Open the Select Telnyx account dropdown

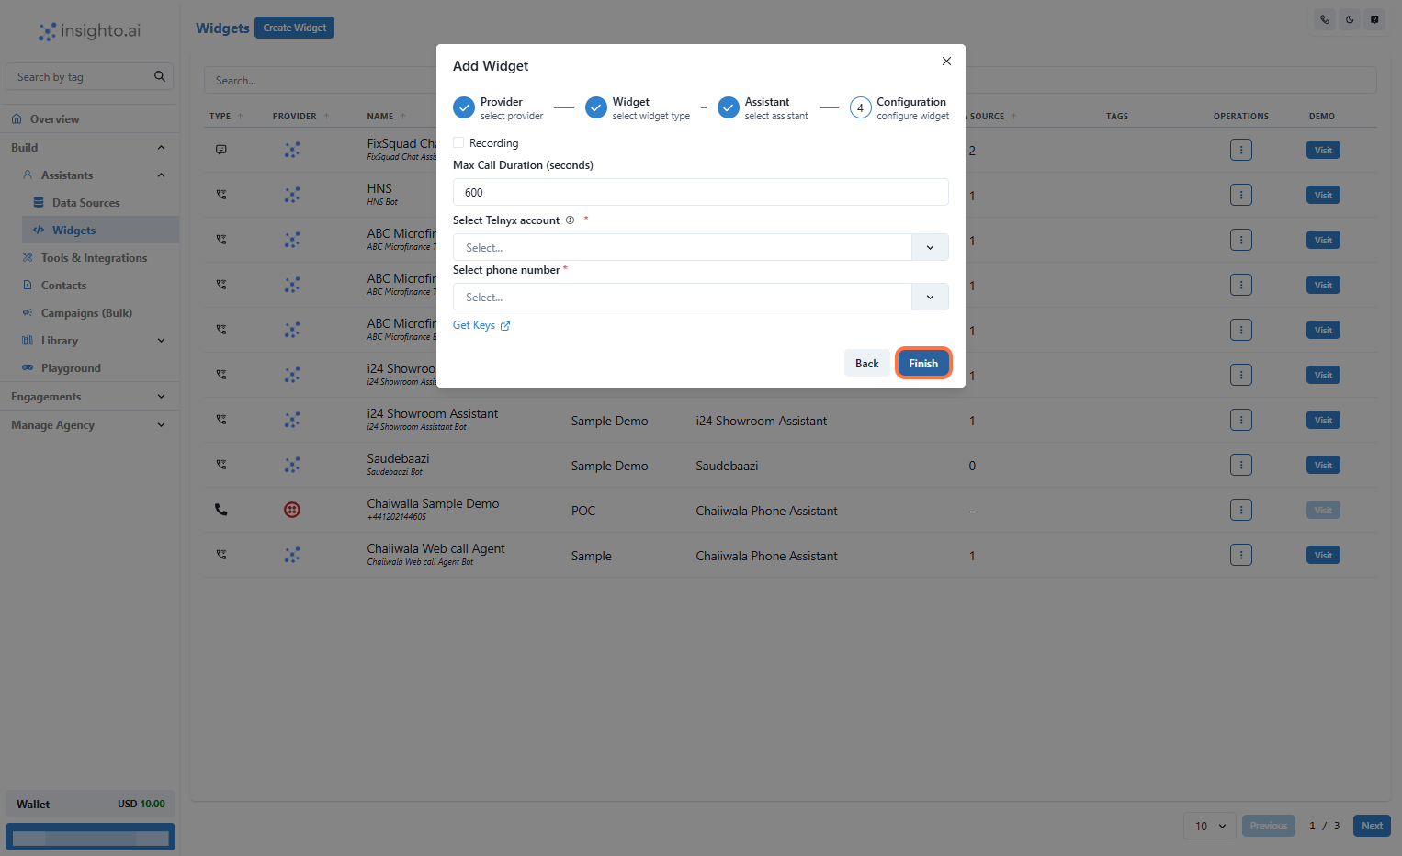tap(700, 247)
